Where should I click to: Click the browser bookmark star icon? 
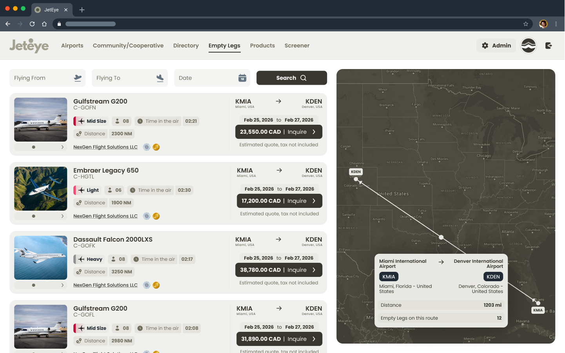tap(526, 24)
